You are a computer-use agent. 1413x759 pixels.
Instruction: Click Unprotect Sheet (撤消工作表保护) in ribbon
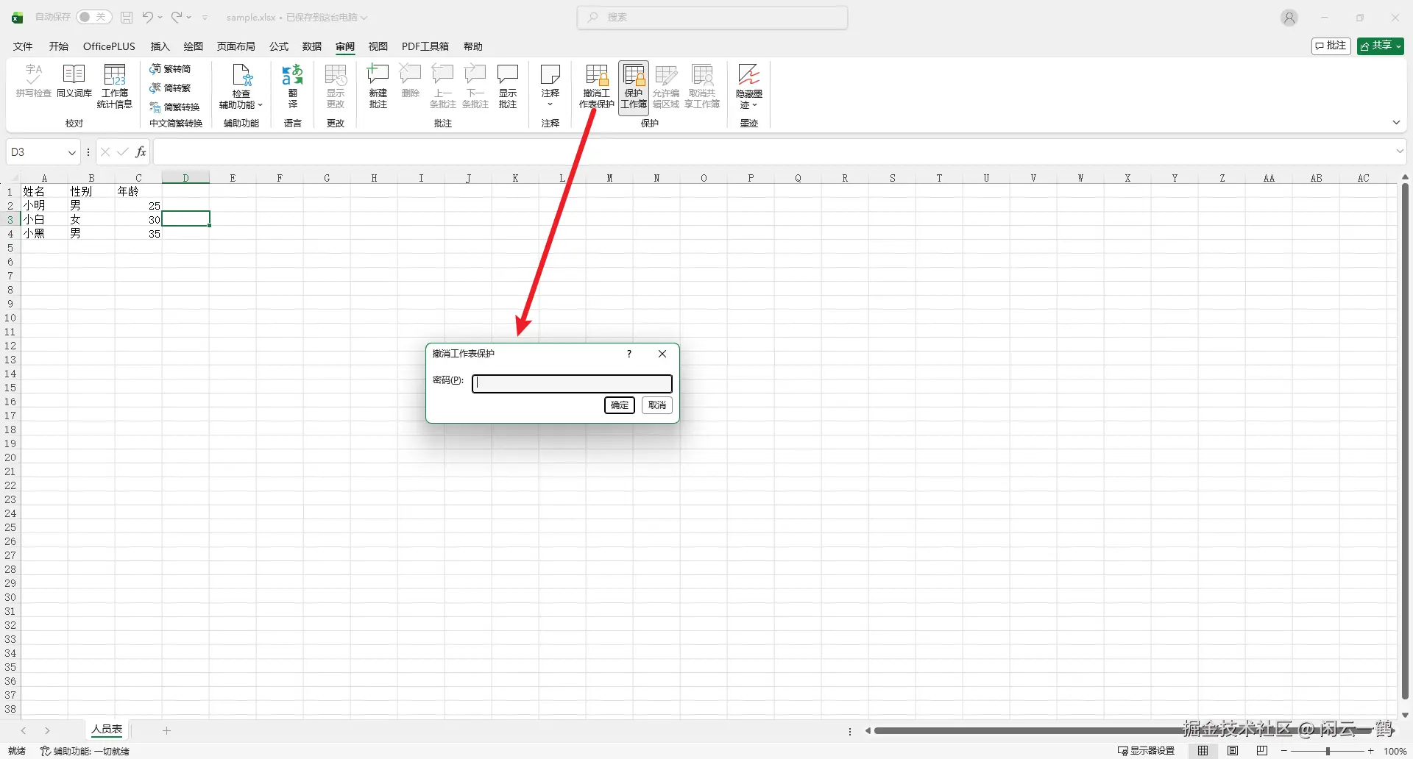[596, 86]
